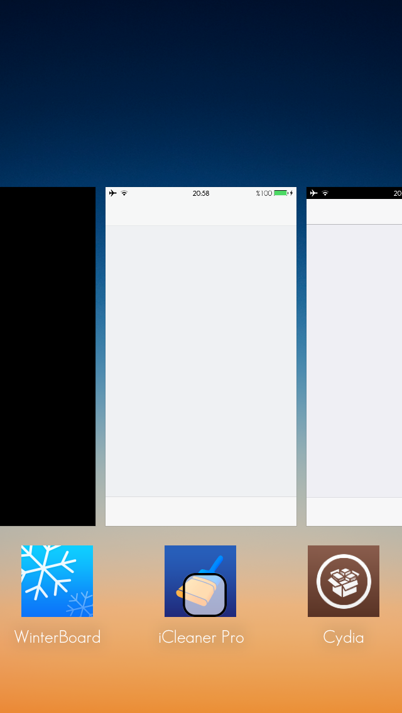Image resolution: width=402 pixels, height=713 pixels.
Task: Tap the Wi-Fi icon in Cydia preview
Action: 325,193
